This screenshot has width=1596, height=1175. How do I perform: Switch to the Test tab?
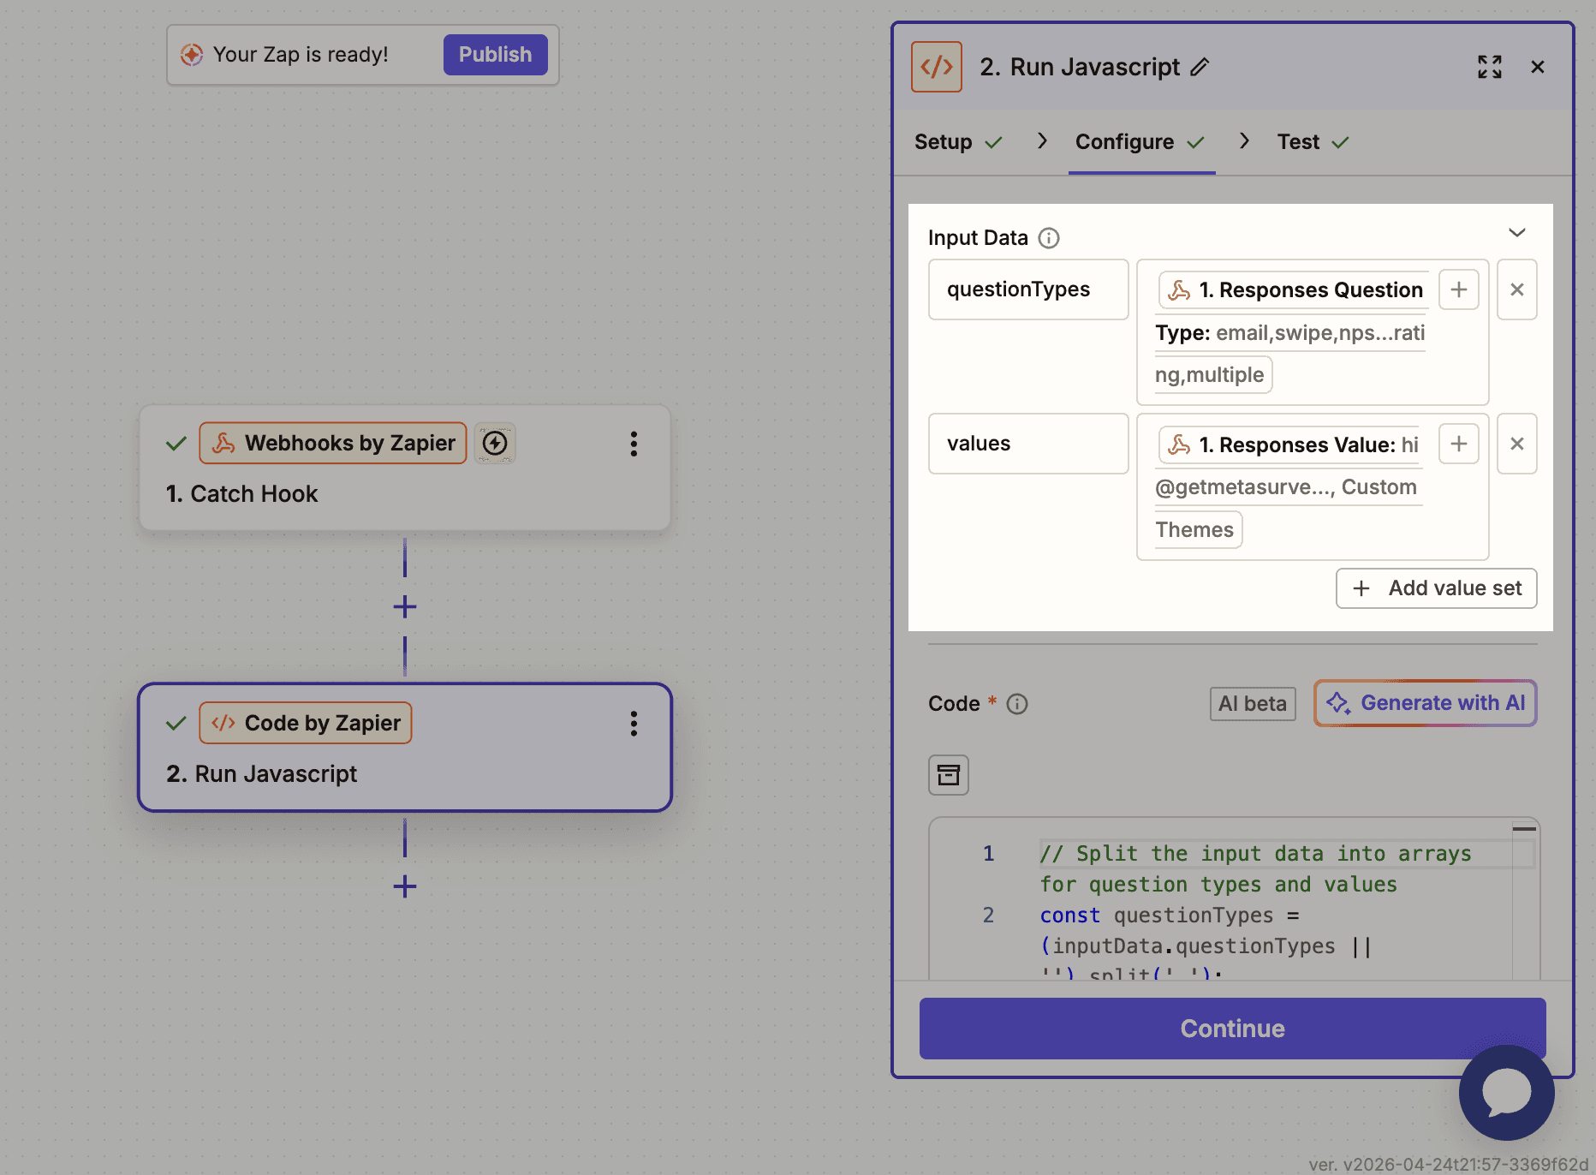[x=1298, y=141]
